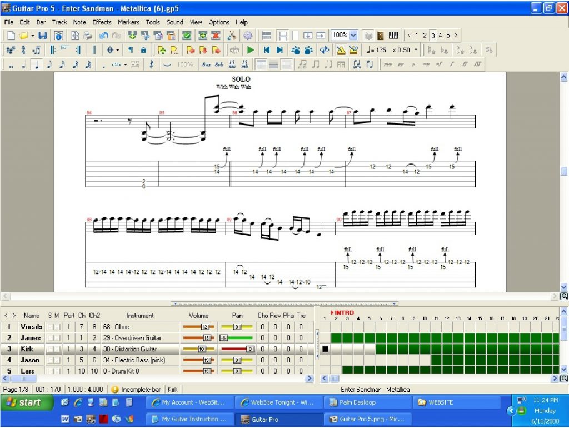The height and width of the screenshot is (428, 569).
Task: Open the Markers menu
Action: [x=128, y=22]
